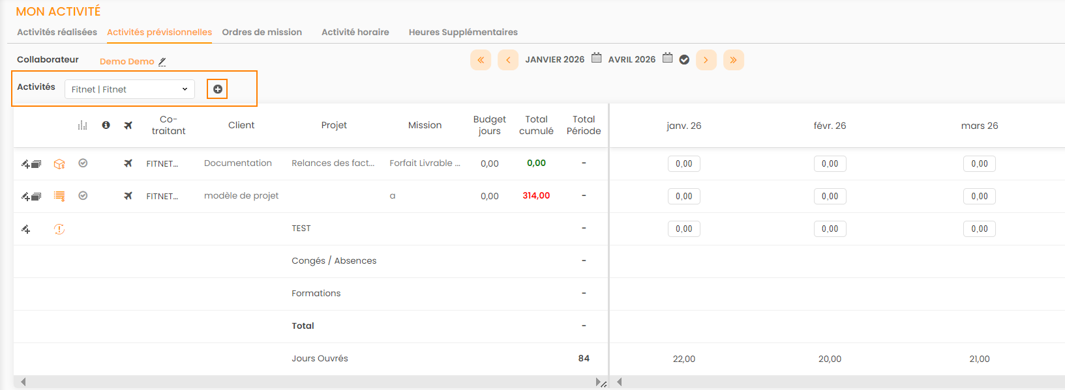Confirm the date range with the checkmark icon
Image resolution: width=1065 pixels, height=390 pixels.
(x=684, y=60)
